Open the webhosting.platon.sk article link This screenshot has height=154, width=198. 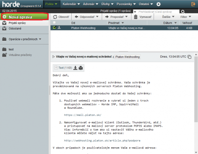[102, 141]
